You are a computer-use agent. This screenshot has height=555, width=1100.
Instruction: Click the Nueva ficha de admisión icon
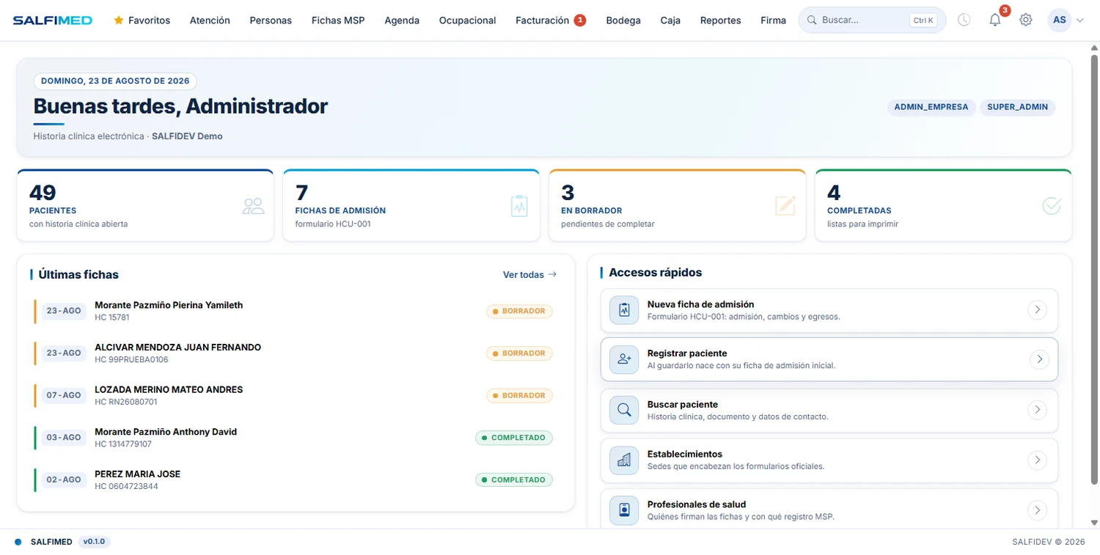pyautogui.click(x=624, y=310)
